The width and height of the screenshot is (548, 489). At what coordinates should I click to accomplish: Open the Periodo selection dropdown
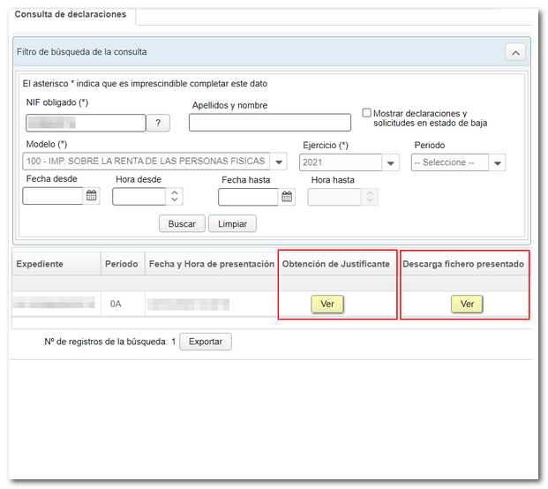(498, 162)
